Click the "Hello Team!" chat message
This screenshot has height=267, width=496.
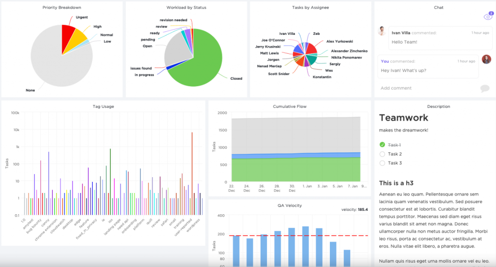pos(404,42)
